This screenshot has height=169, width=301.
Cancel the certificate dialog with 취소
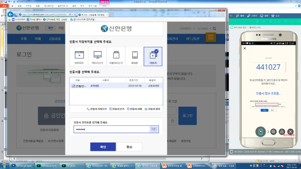coord(129,147)
